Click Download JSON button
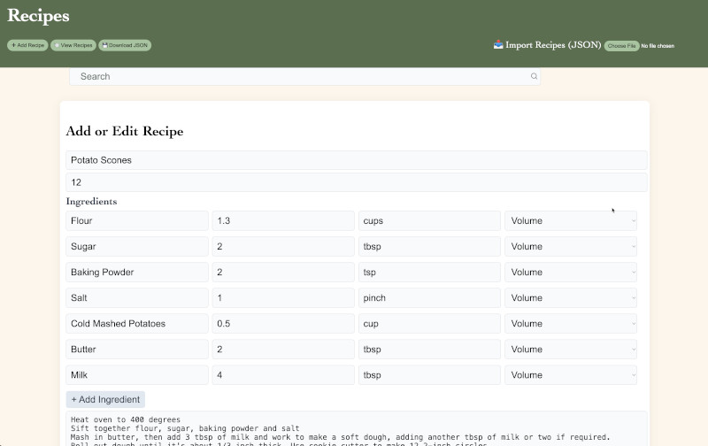This screenshot has width=708, height=446. 125,45
